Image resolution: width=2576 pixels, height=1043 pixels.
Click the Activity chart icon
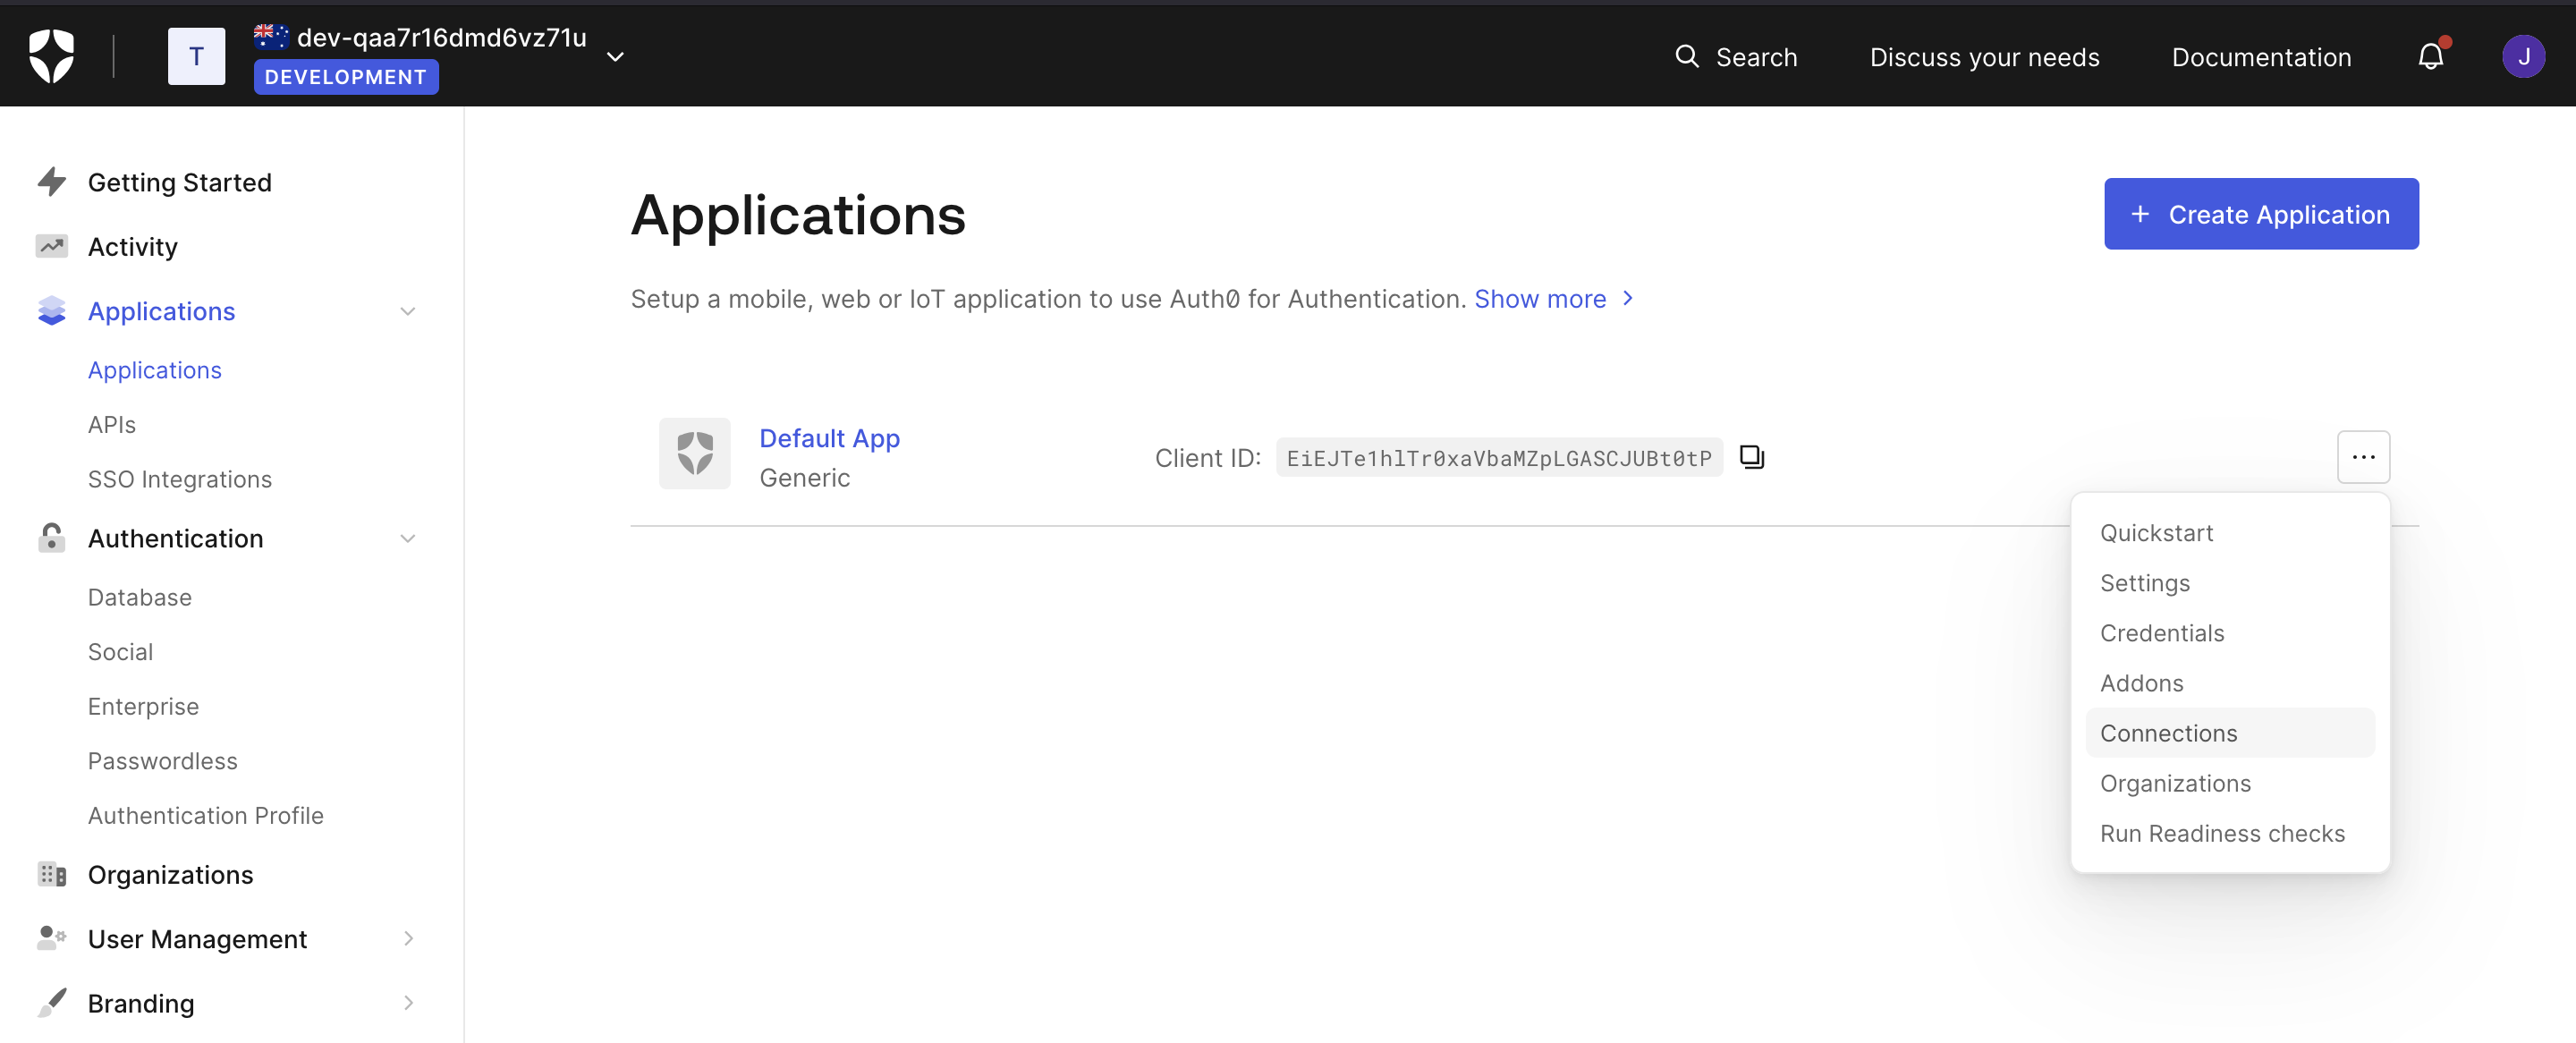(x=52, y=246)
